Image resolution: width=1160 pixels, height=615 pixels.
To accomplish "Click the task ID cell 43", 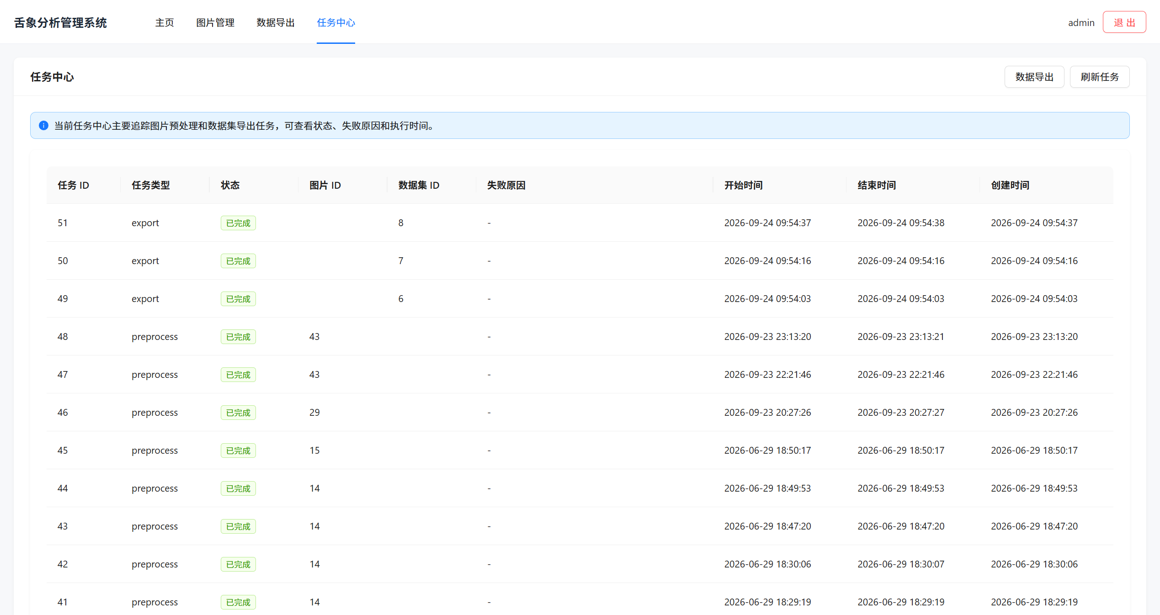I will click(63, 526).
